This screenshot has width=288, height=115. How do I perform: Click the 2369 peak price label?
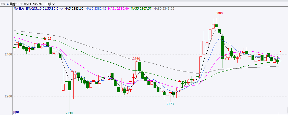(x=136, y=59)
